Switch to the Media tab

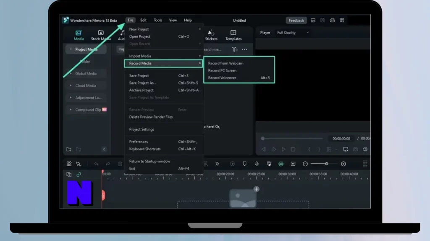point(79,36)
